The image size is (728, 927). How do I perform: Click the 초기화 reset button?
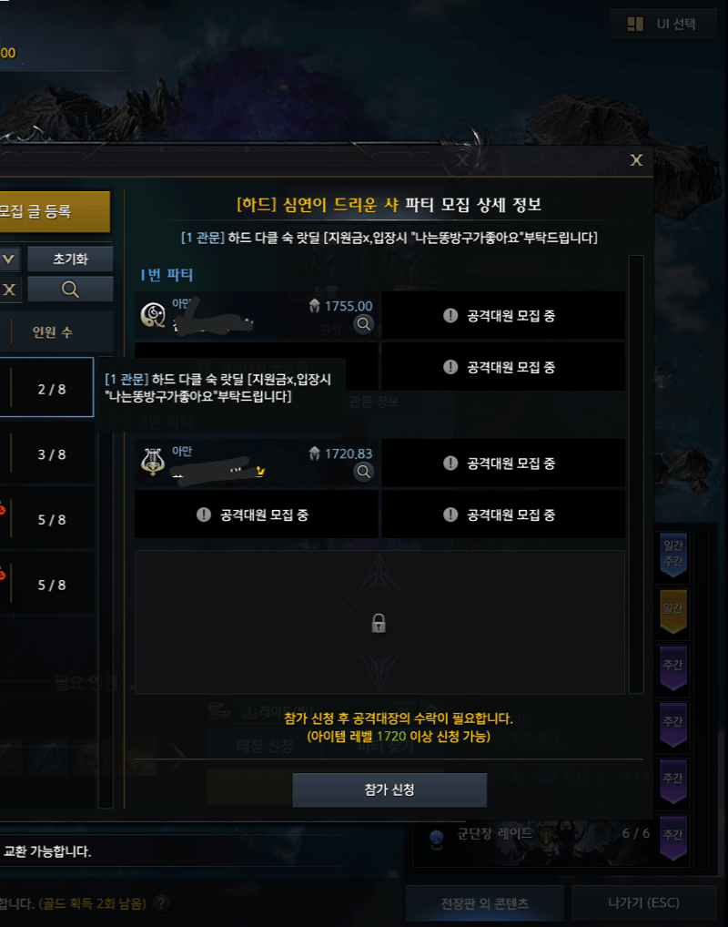[70, 259]
